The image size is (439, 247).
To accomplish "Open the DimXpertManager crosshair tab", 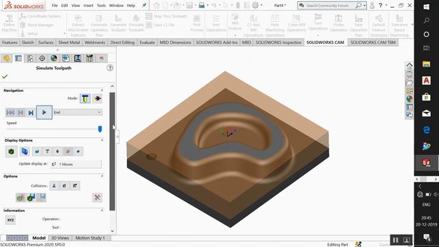I will tap(42, 58).
